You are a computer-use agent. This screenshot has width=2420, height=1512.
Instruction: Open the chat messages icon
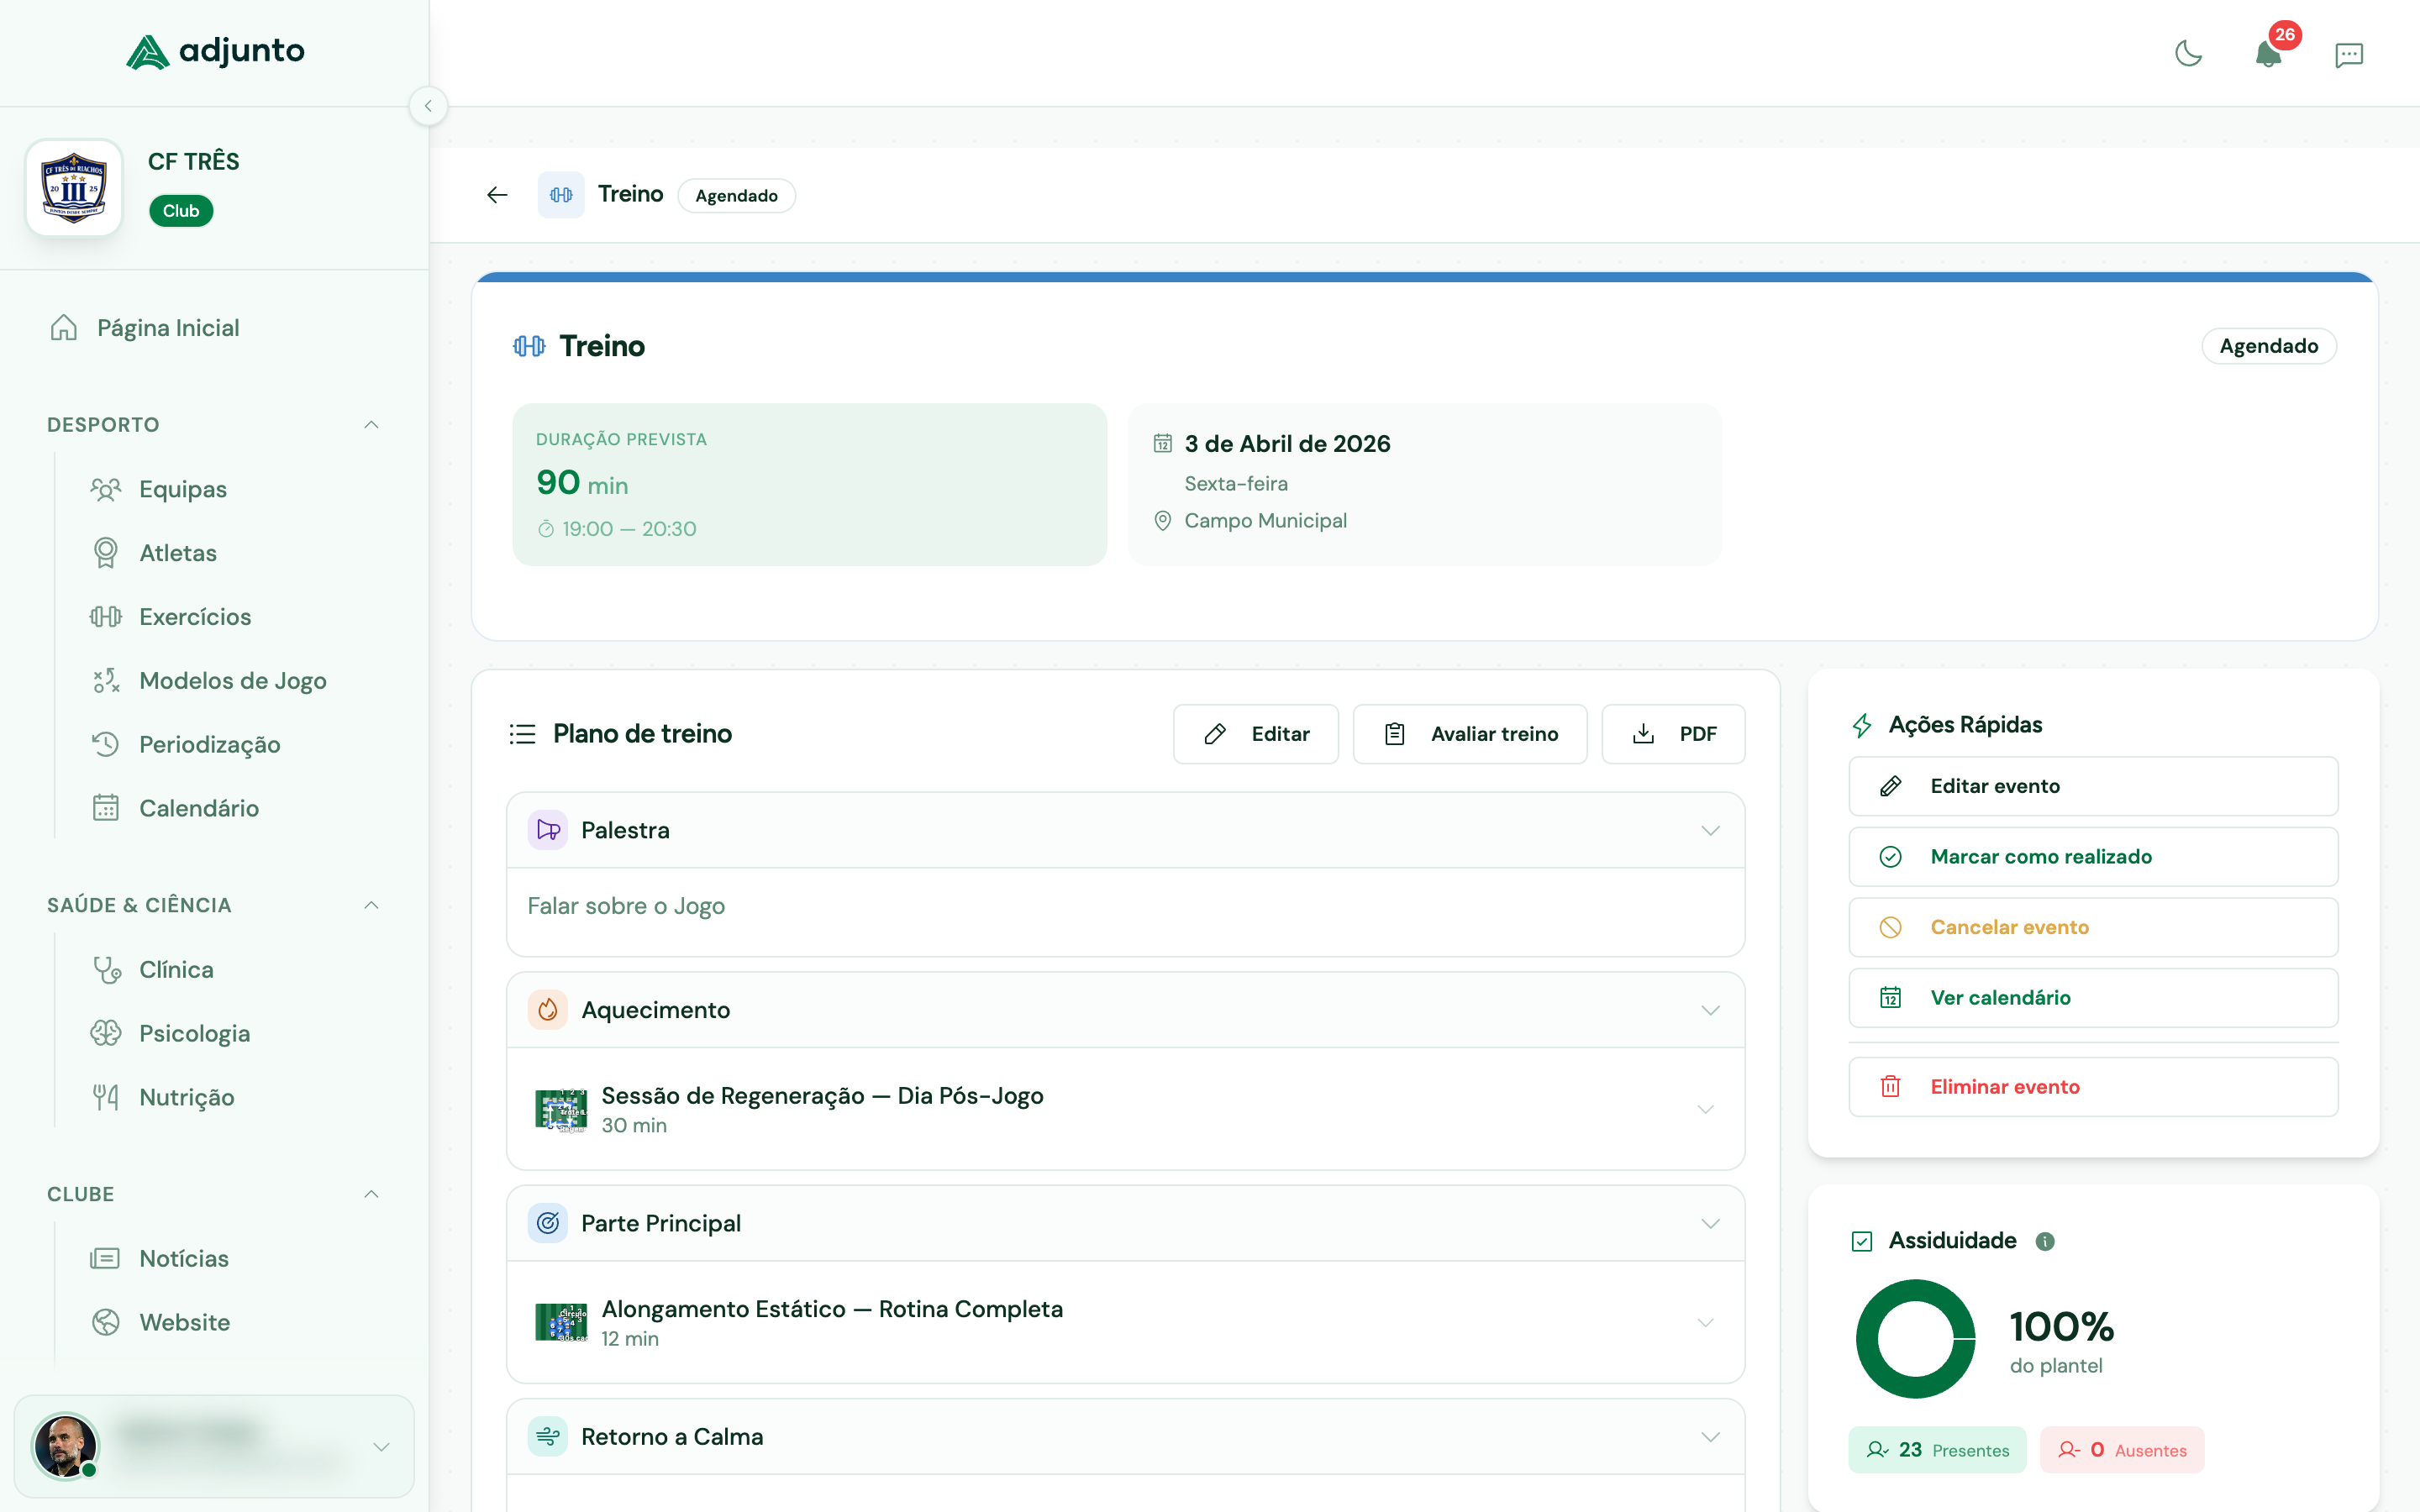pyautogui.click(x=2348, y=54)
